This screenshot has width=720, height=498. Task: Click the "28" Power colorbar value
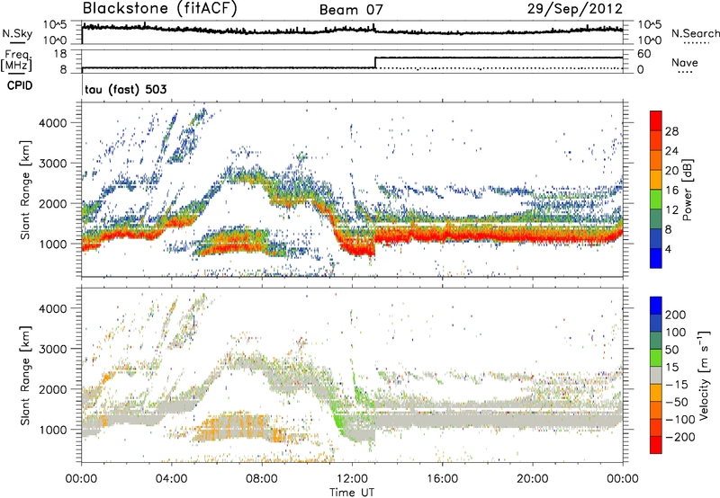click(671, 131)
